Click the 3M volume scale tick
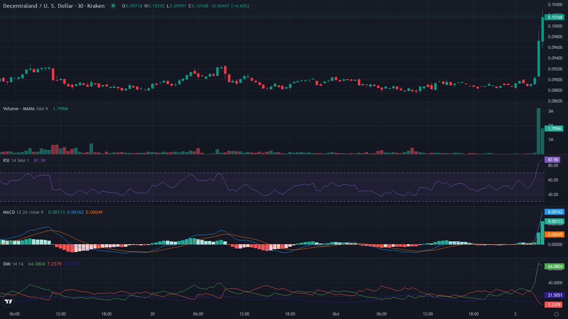Image resolution: width=568 pixels, height=319 pixels. pyautogui.click(x=550, y=111)
